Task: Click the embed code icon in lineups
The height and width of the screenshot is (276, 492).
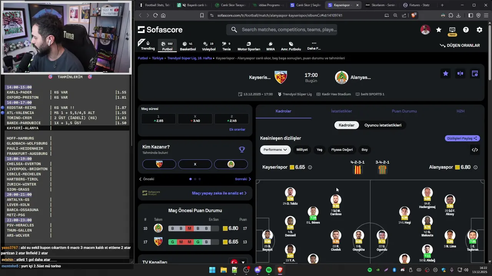Action: tap(475, 150)
